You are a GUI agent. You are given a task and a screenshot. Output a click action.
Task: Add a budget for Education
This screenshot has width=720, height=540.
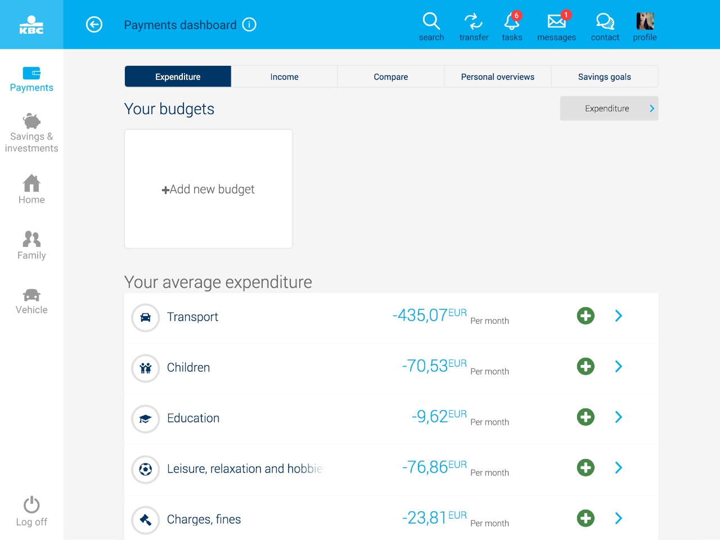click(586, 417)
